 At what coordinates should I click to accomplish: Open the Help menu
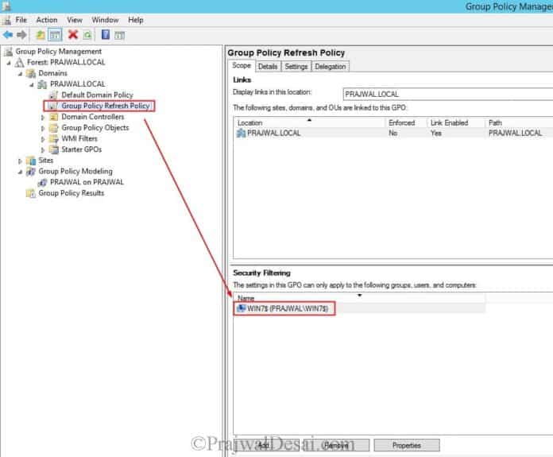click(135, 20)
